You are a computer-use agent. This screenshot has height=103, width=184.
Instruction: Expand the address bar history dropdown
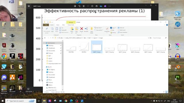[149, 38]
